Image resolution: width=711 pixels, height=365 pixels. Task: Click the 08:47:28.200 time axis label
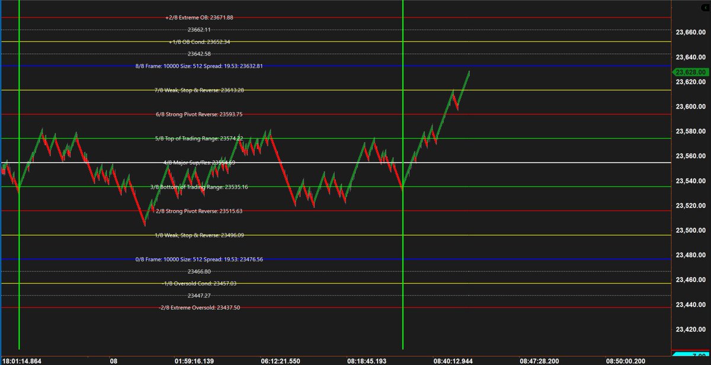tap(540, 360)
